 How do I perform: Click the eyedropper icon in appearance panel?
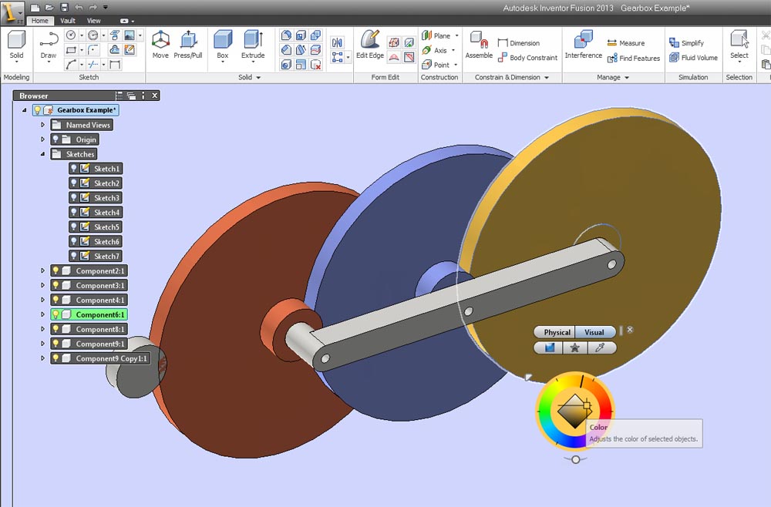pos(600,348)
